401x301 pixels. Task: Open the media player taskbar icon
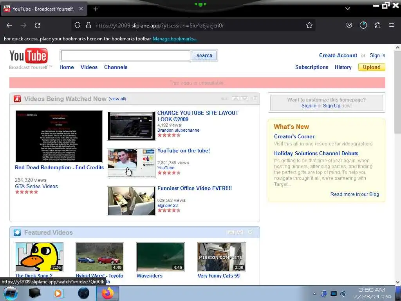(x=58, y=293)
